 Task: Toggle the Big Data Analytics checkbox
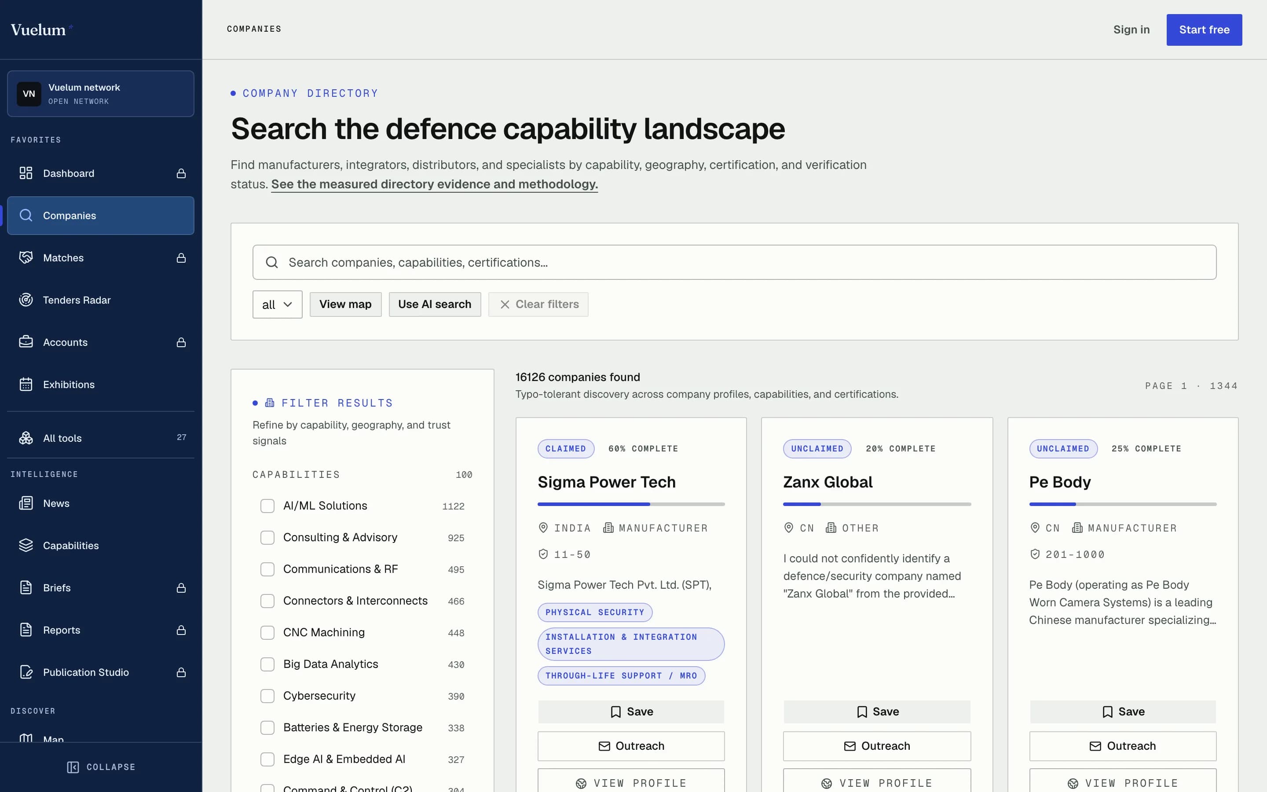(x=267, y=664)
